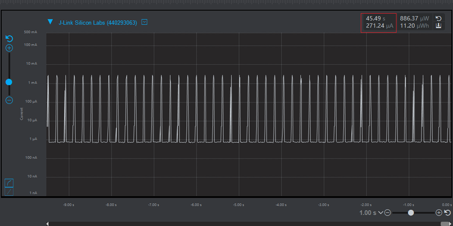Click the horizontal time zoom slider handle
The height and width of the screenshot is (226, 453).
click(411, 213)
